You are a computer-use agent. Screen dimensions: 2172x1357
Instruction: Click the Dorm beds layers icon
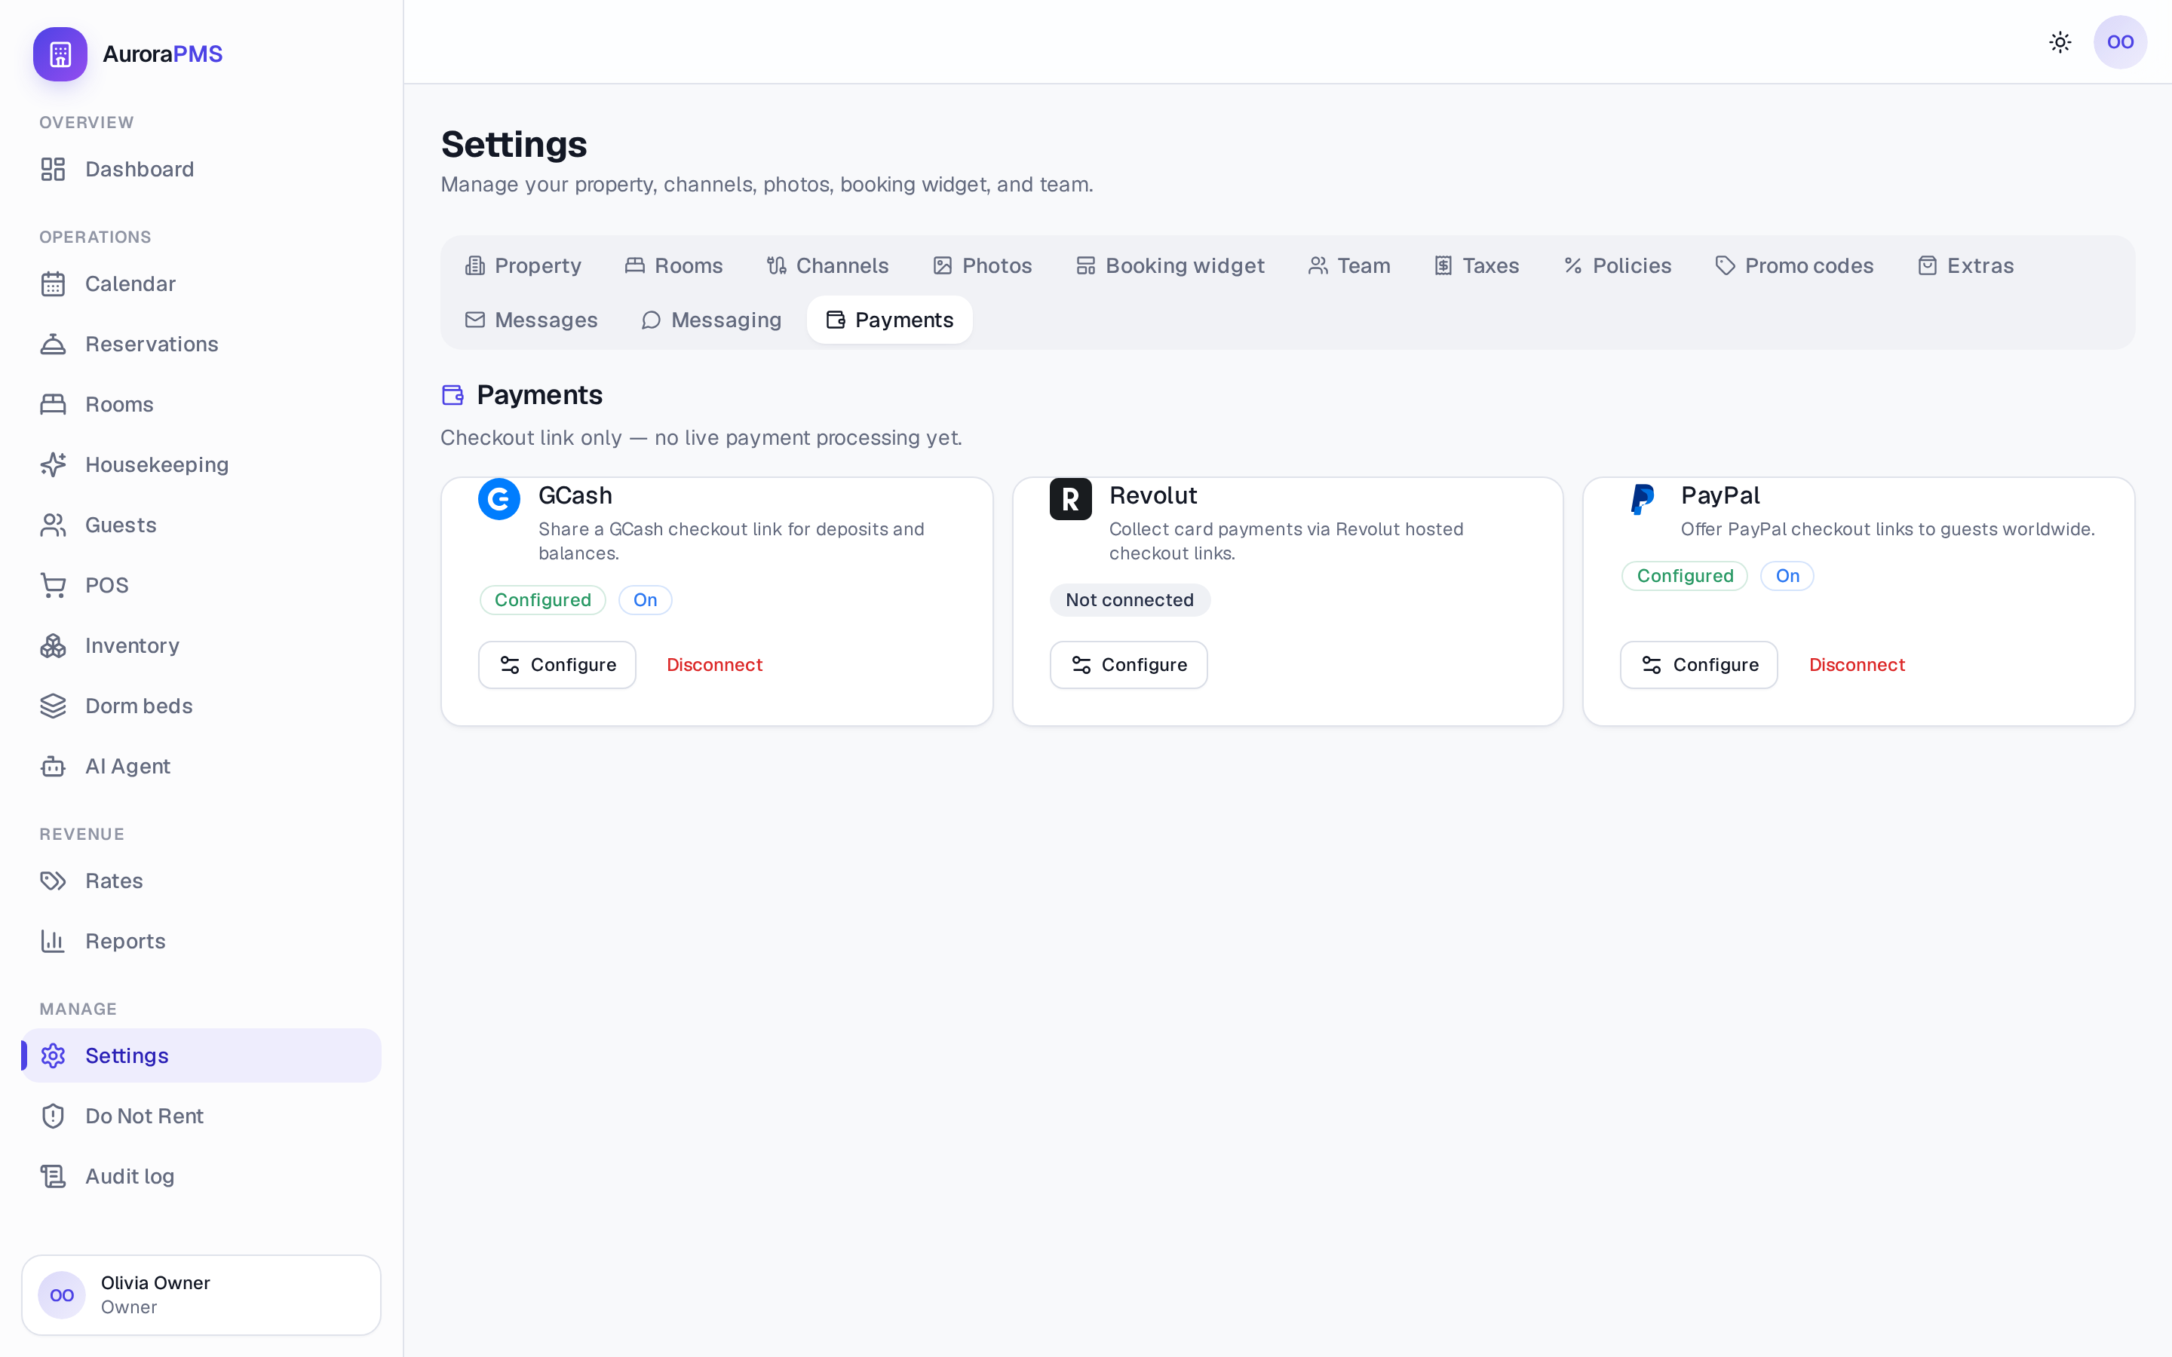[x=53, y=706]
